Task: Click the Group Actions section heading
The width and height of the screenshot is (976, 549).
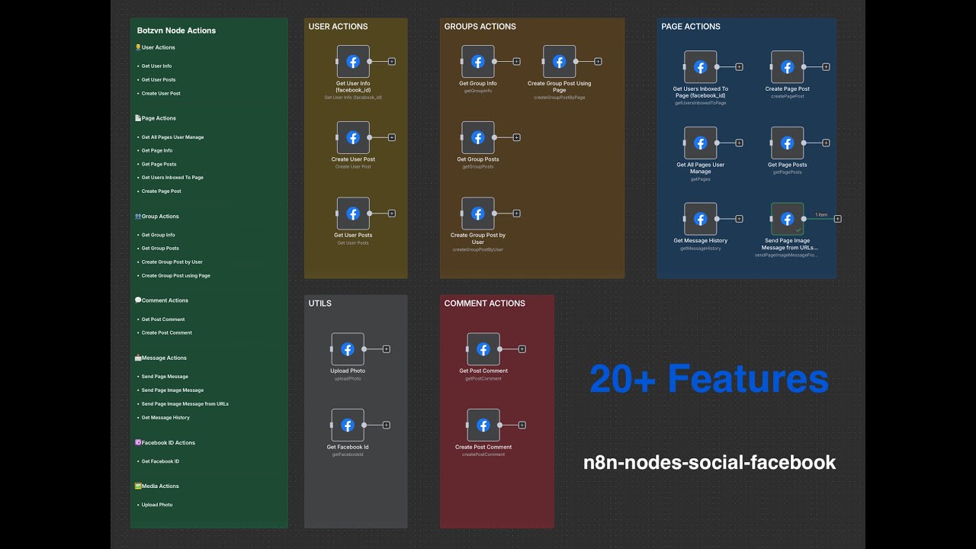Action: click(156, 217)
